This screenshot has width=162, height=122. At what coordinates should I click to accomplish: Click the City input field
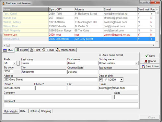click(43, 72)
